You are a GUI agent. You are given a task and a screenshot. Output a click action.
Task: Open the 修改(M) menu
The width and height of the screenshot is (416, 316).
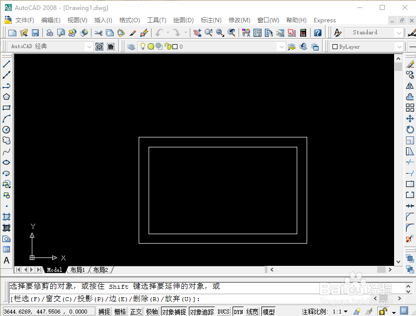239,20
